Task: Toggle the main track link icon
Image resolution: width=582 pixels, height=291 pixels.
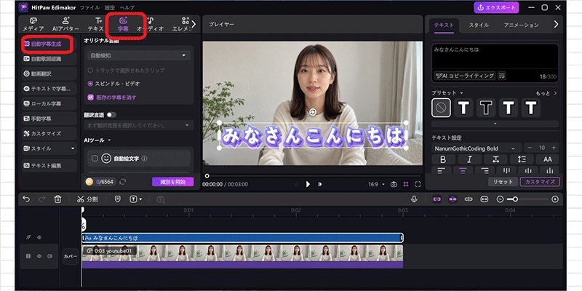Action: tap(437, 199)
